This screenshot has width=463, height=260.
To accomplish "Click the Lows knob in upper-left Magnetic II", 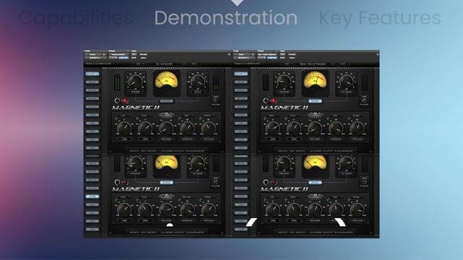I will [x=124, y=128].
